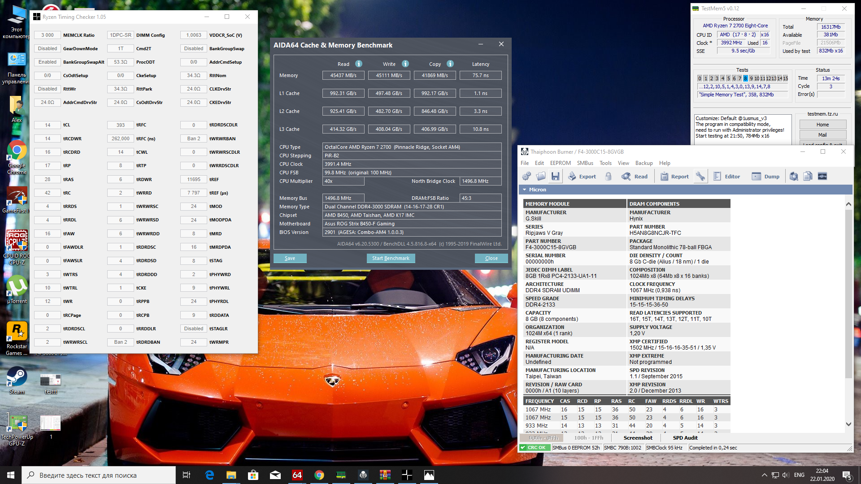Open AIDA64 from the Windows taskbar
This screenshot has width=861, height=484.
click(x=297, y=475)
